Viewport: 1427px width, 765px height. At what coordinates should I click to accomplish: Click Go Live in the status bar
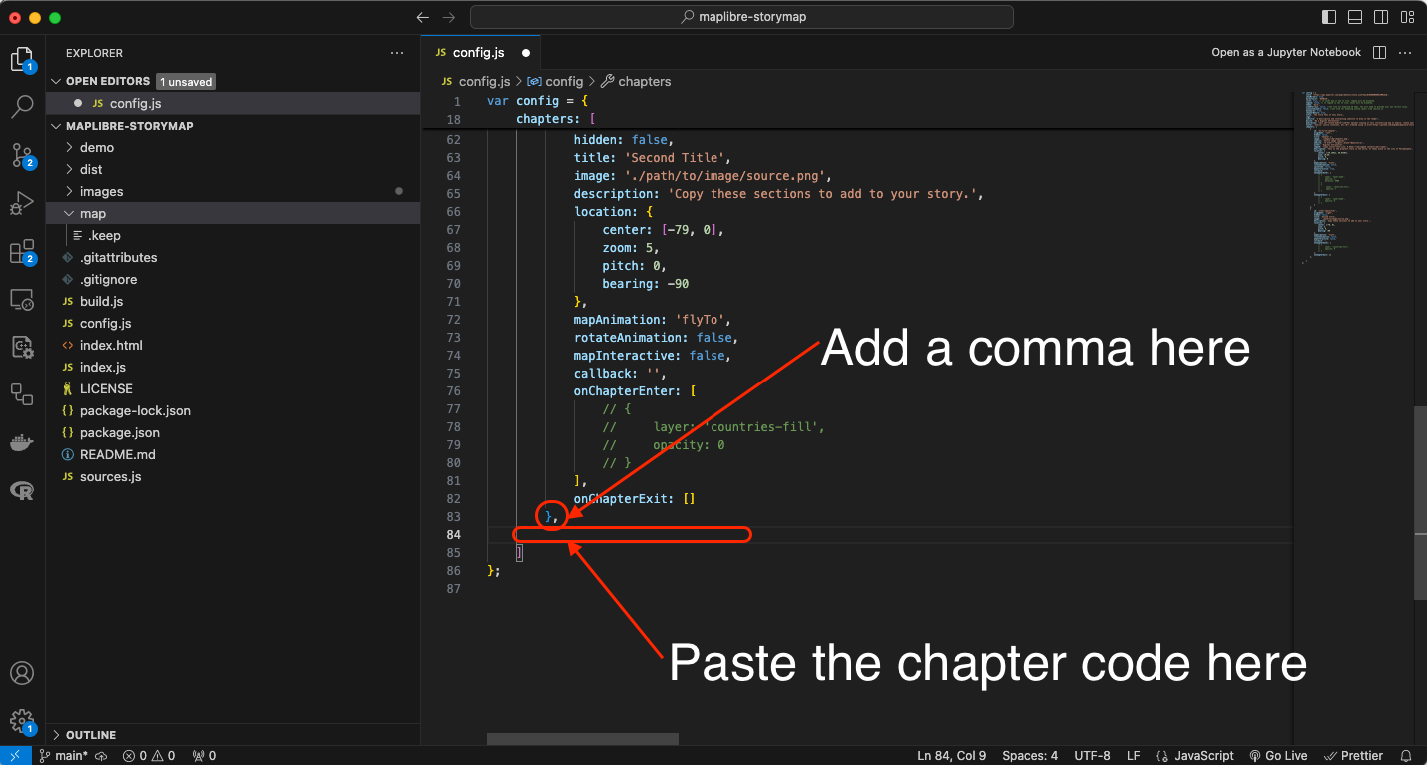coord(1278,756)
